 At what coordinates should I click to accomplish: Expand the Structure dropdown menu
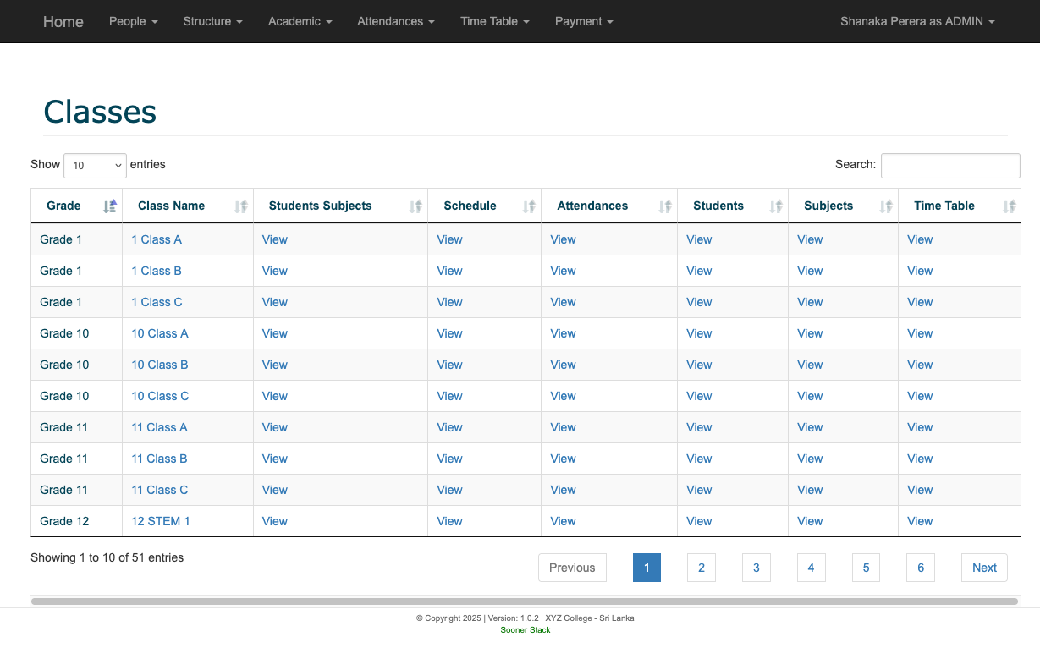coord(212,21)
